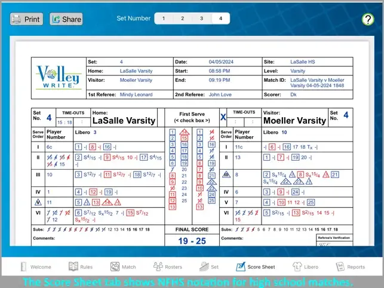
Task: Click visitor serve order I player 11c
Action: tap(238, 147)
